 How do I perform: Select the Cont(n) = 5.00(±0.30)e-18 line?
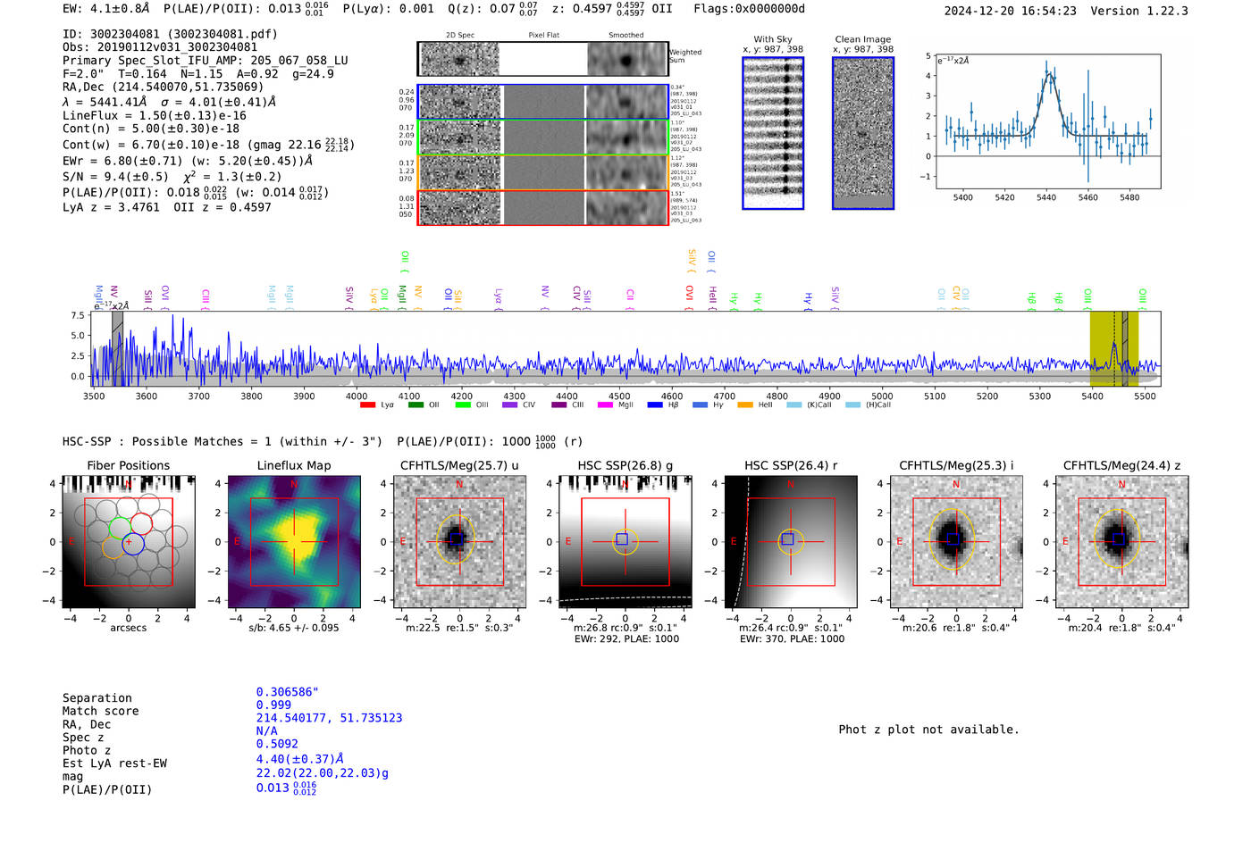click(151, 129)
